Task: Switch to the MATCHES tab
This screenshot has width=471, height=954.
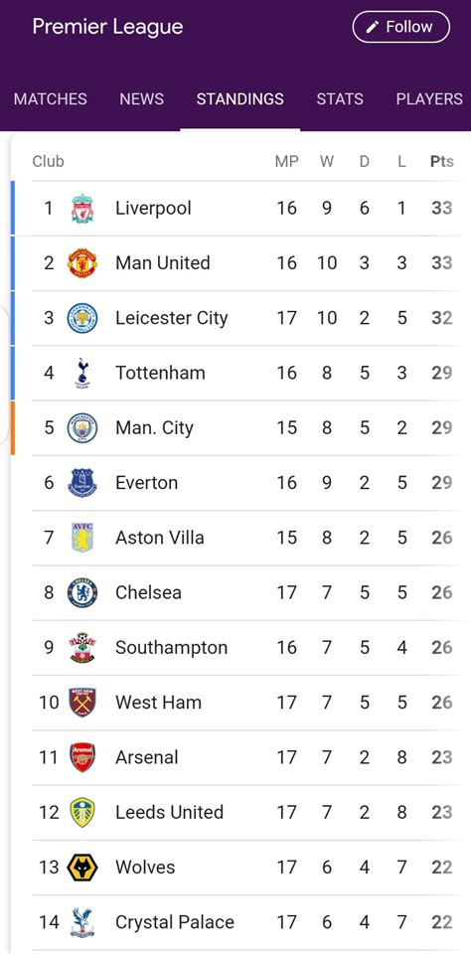Action: 51,99
